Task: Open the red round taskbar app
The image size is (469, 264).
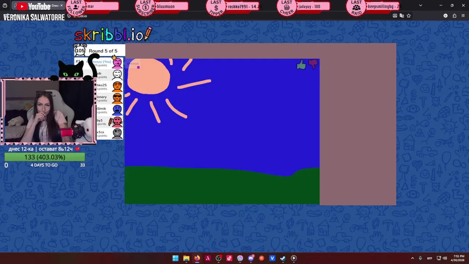Action: click(x=262, y=258)
